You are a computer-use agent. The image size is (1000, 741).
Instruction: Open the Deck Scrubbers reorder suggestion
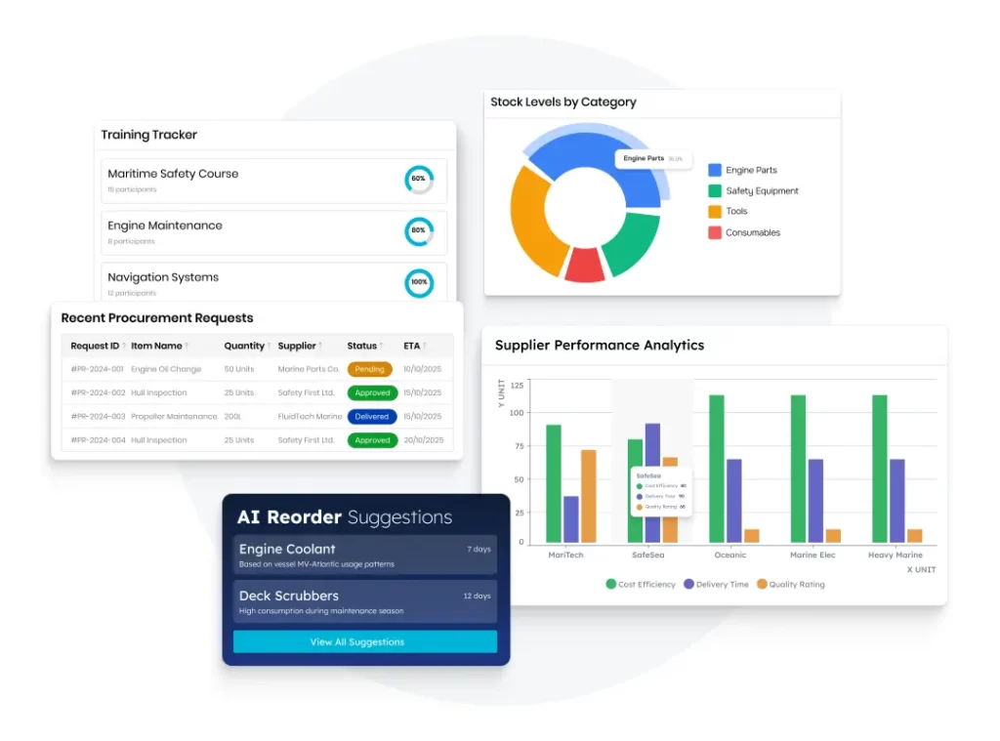(365, 601)
